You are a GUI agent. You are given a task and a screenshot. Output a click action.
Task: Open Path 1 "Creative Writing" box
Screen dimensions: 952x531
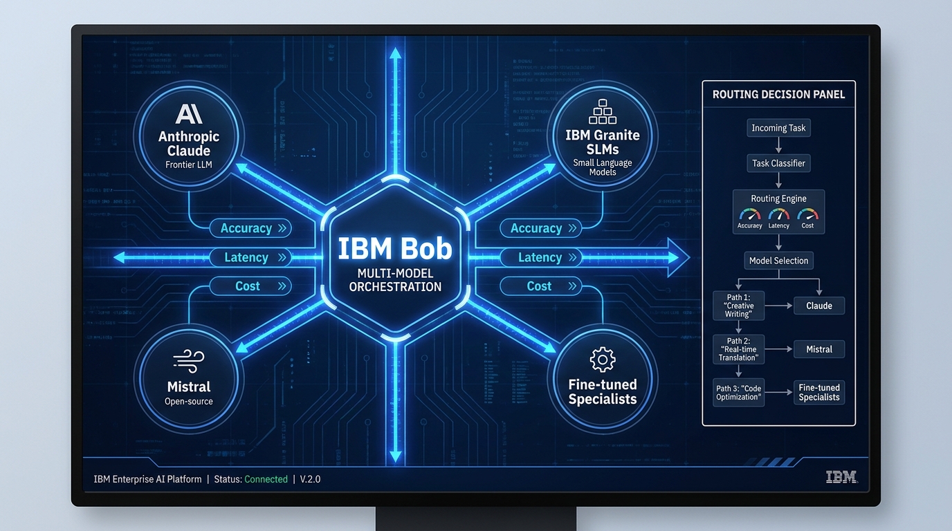pyautogui.click(x=738, y=306)
